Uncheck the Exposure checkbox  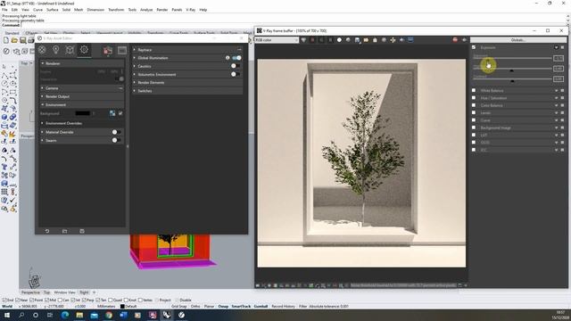474,47
